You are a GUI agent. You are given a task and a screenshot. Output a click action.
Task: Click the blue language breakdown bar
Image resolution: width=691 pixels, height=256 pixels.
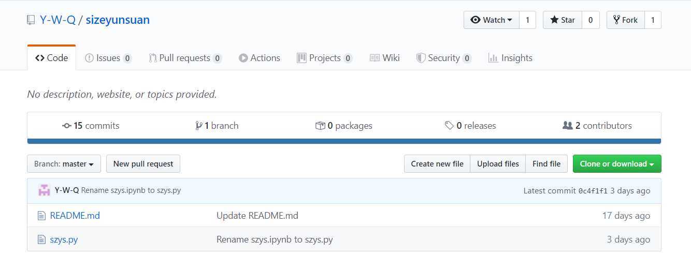point(344,141)
